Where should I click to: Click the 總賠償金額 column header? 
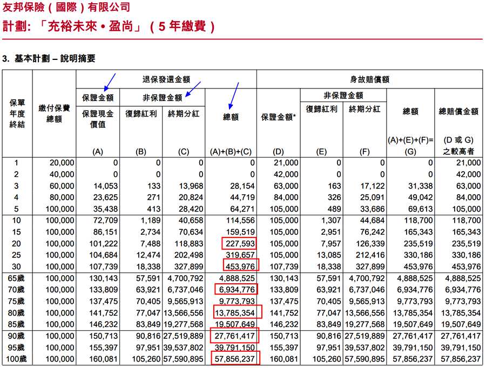[458, 112]
